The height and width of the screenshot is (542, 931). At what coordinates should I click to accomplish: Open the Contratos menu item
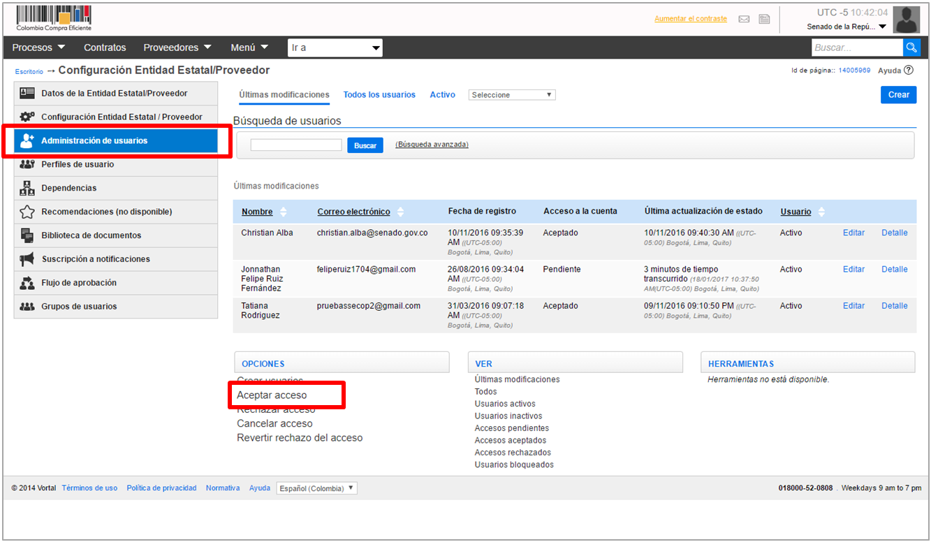[105, 47]
